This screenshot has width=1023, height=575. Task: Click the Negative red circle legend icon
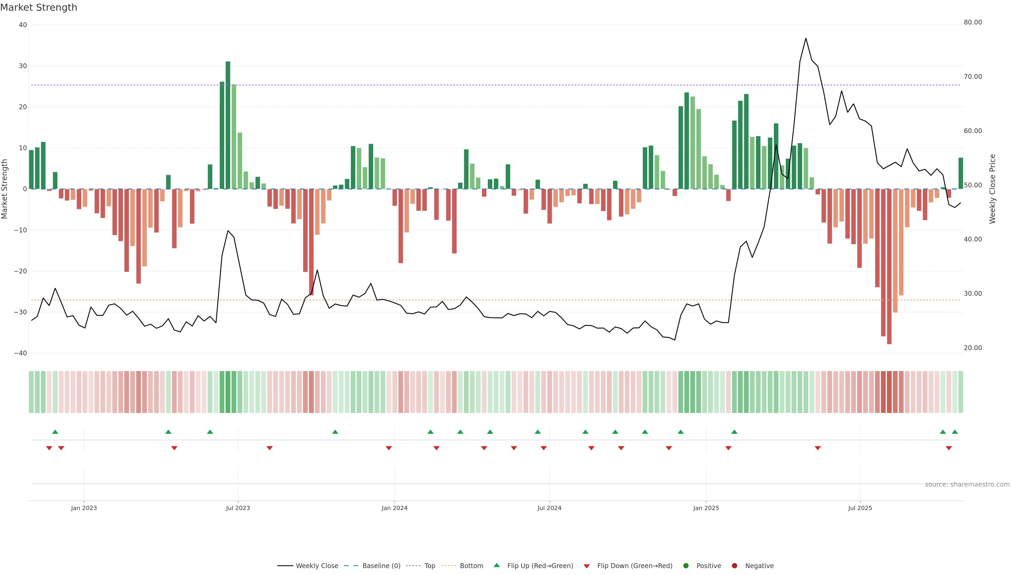[x=734, y=566]
